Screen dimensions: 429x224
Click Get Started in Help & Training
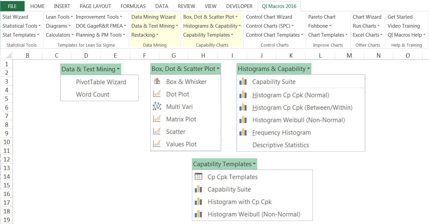pyautogui.click(x=400, y=17)
